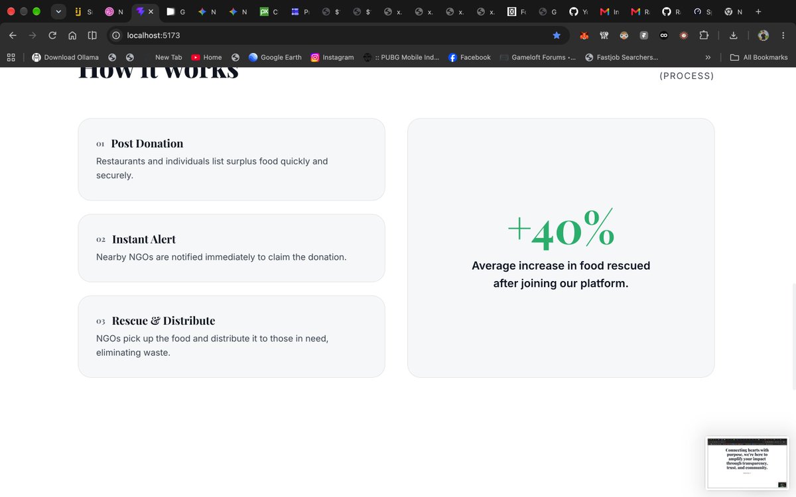Reload the localhost page
The height and width of the screenshot is (497, 796).
(x=52, y=35)
